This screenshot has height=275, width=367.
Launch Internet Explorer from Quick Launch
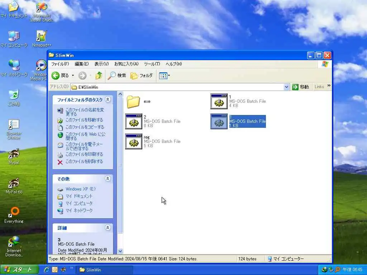tap(47, 270)
